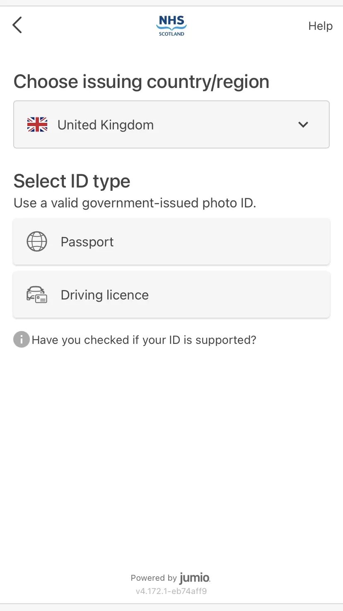Click the 'Powered by' footer text
Screen dimensions: 343x611
[154, 578]
